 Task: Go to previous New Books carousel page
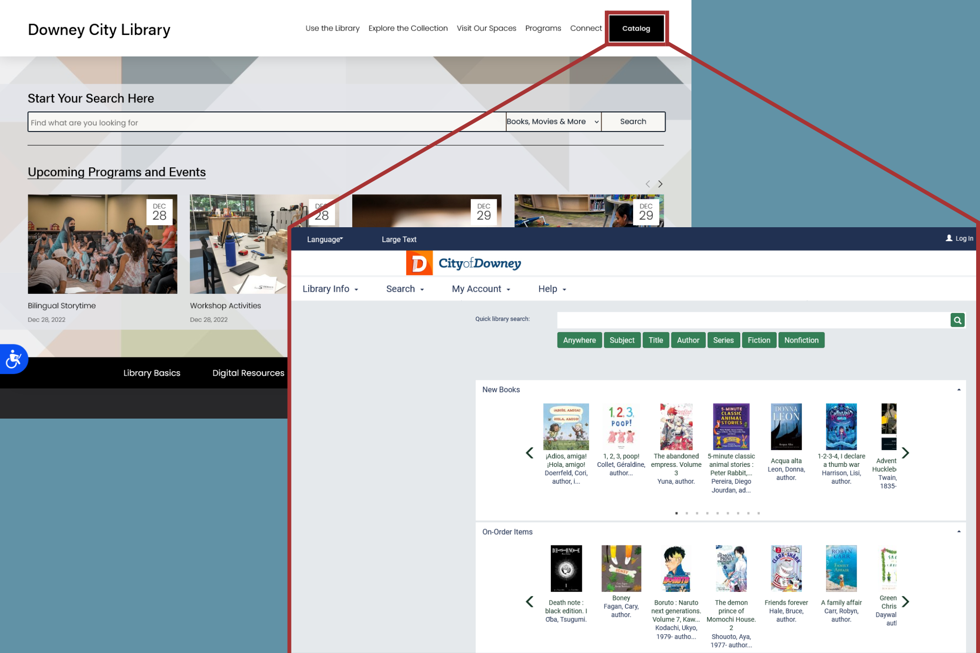pyautogui.click(x=529, y=453)
